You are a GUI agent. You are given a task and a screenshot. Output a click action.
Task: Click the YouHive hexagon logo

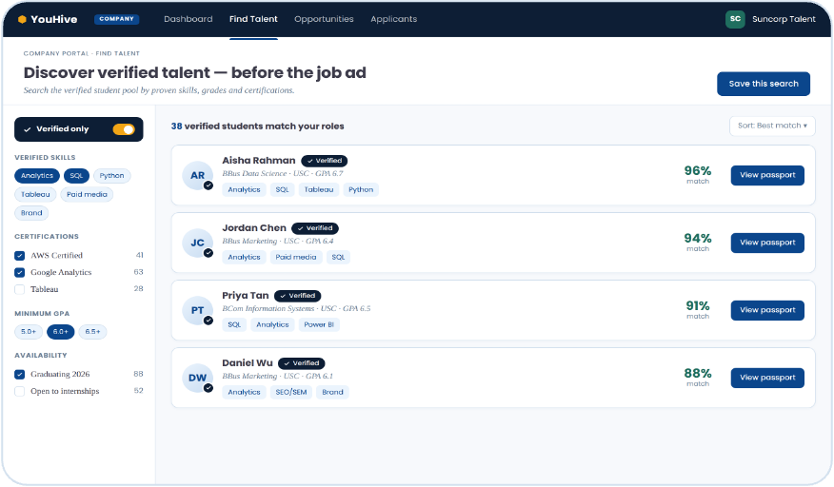pos(22,19)
